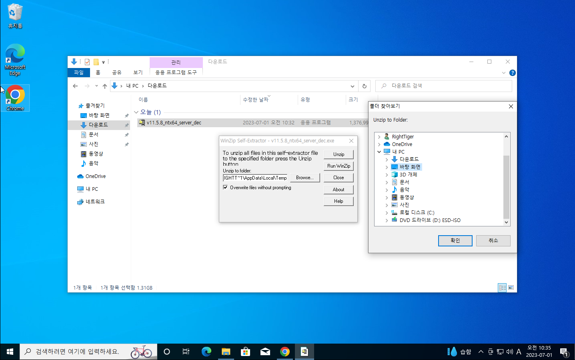The width and height of the screenshot is (575, 360).
Task: Click the Unzip to folder path field
Action: (x=255, y=178)
